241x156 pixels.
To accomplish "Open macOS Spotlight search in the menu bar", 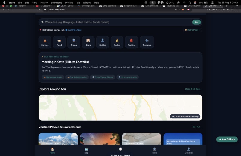I will (x=190, y=3).
